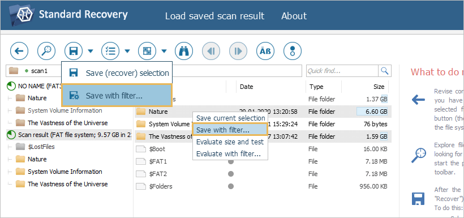Click the checklist selection toolbar icon
The height and width of the screenshot is (218, 464).
(110, 51)
